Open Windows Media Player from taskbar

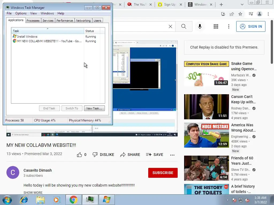pos(57,200)
